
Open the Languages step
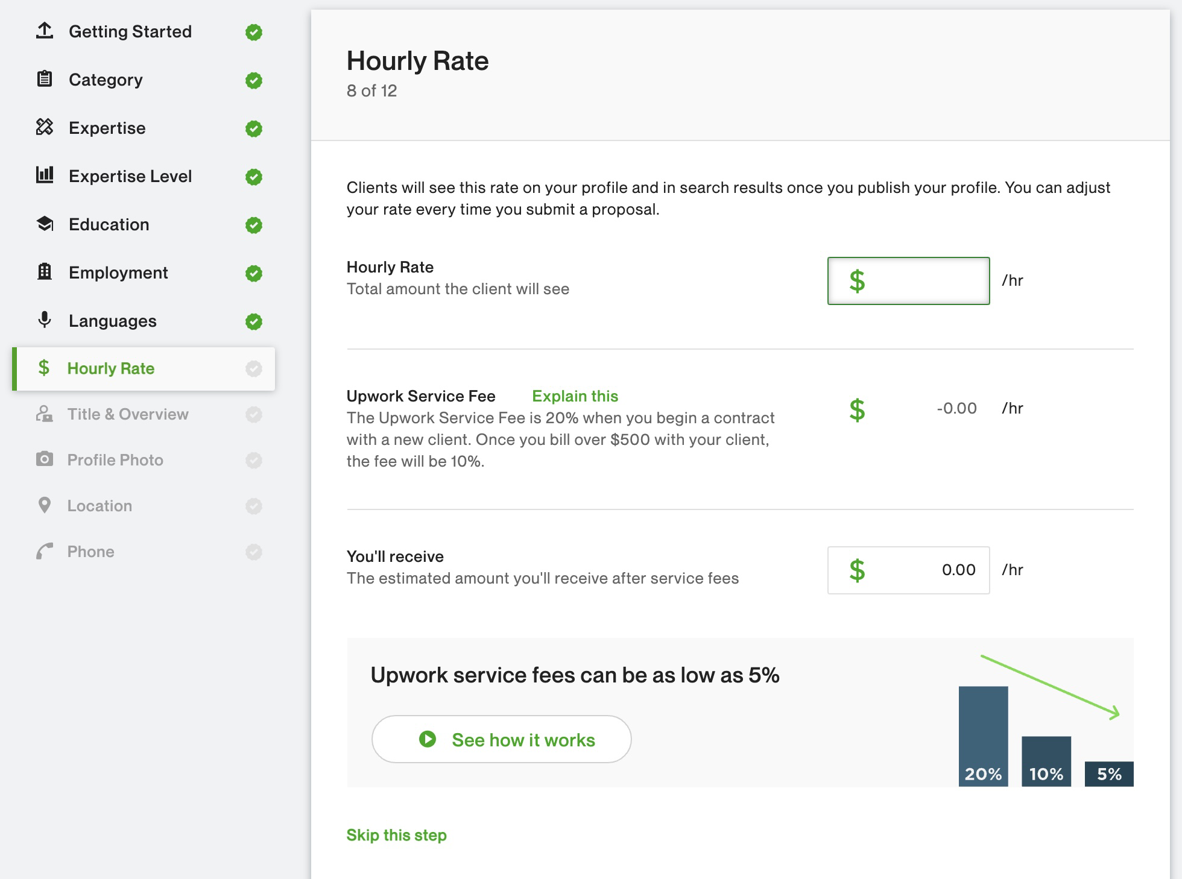click(113, 321)
